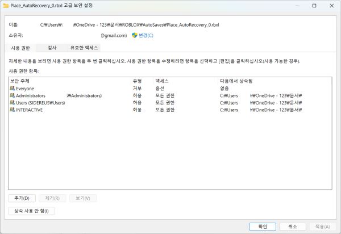Click 모든 권한 in the INTERACTIVE row
This screenshot has width=341, height=234.
pos(165,110)
